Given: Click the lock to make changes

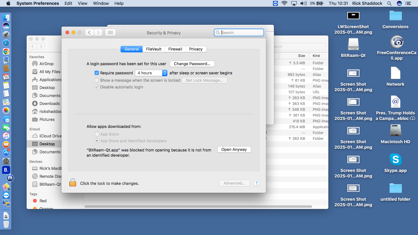Looking at the screenshot, I should point(73,183).
